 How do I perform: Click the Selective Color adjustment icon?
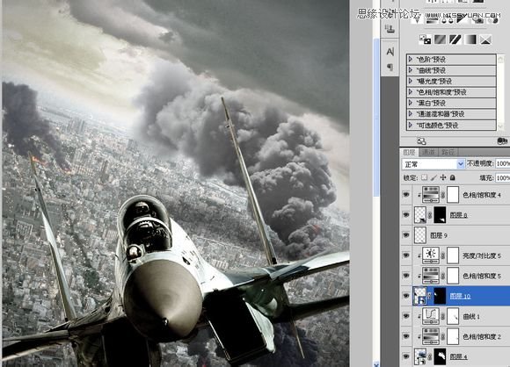tap(485, 40)
